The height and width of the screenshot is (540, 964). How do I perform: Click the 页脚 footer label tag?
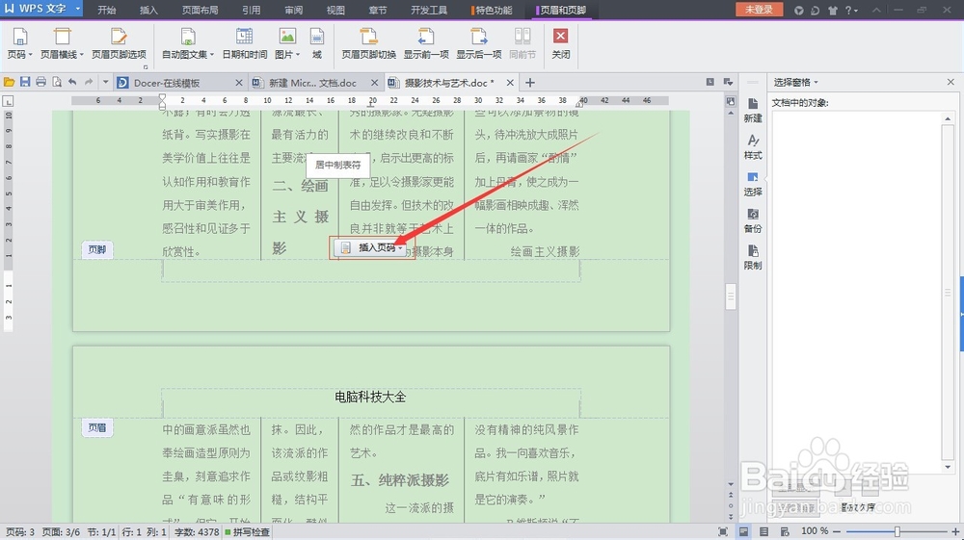[97, 249]
